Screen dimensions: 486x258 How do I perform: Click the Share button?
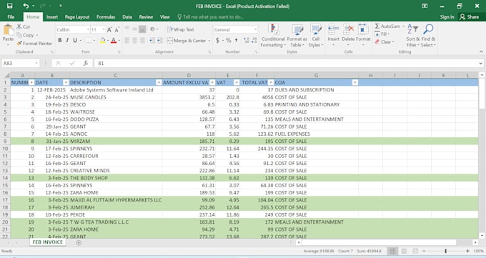click(x=470, y=16)
